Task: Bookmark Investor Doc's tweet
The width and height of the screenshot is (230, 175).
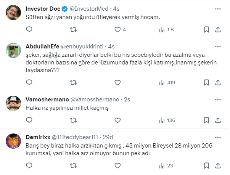Action: pyautogui.click(x=206, y=29)
